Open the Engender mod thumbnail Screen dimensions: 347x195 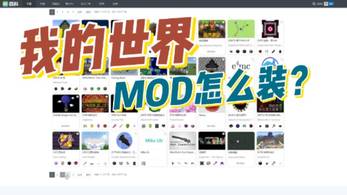tap(212, 141)
